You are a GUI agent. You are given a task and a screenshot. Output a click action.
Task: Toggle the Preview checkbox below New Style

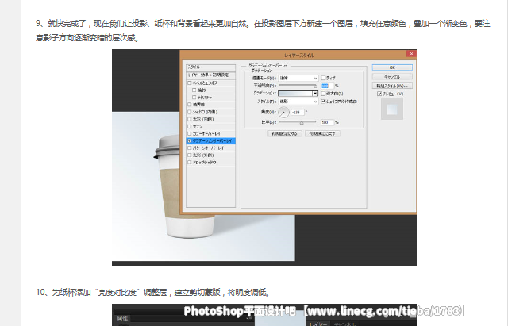pyautogui.click(x=379, y=94)
